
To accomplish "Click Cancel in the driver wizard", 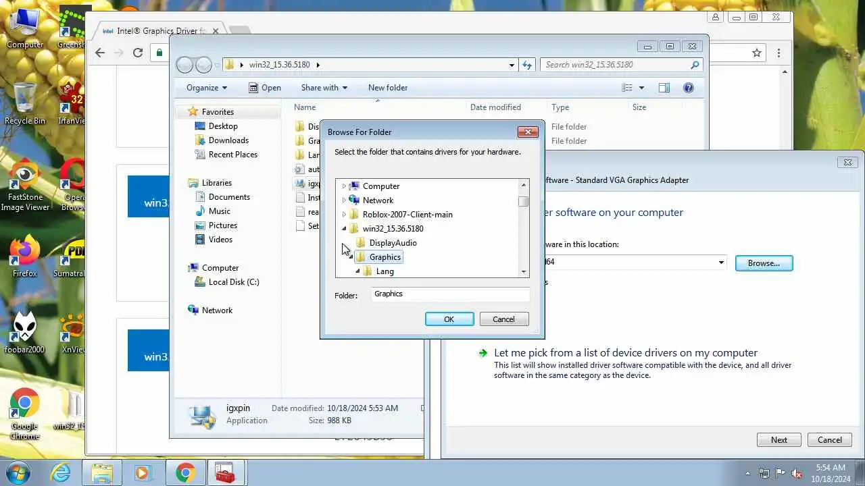I will (x=829, y=440).
